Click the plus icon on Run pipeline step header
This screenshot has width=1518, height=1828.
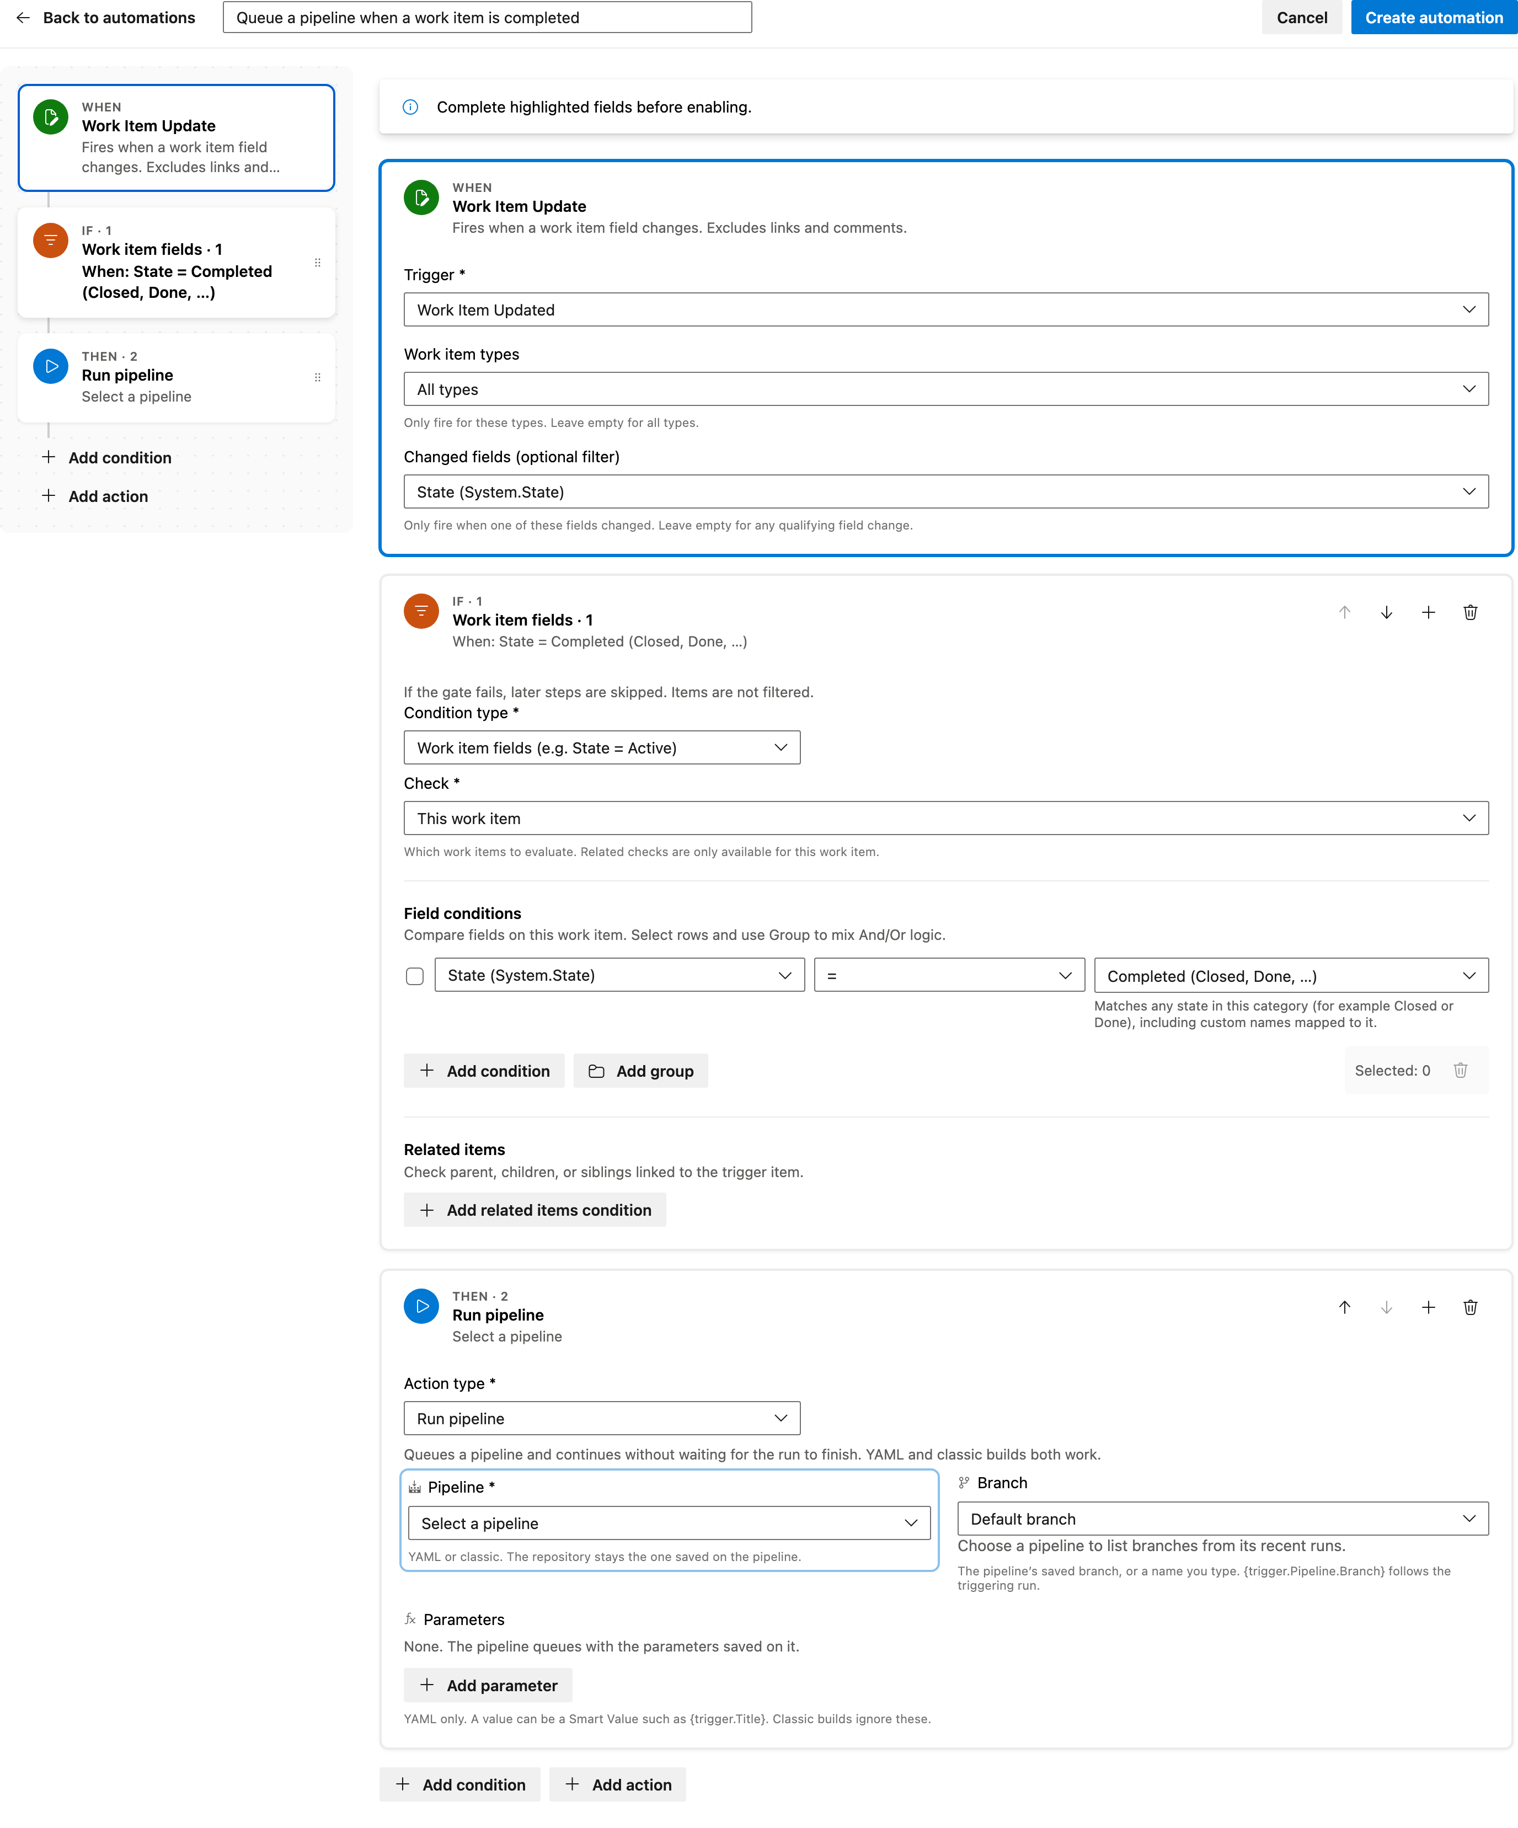pos(1428,1307)
